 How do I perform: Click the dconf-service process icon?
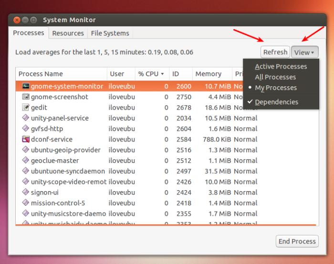point(26,139)
